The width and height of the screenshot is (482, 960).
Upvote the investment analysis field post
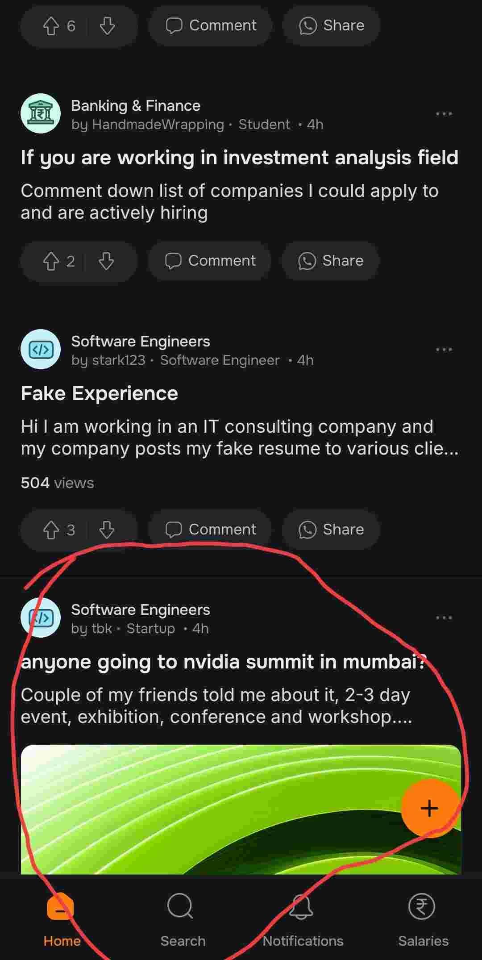tap(51, 261)
